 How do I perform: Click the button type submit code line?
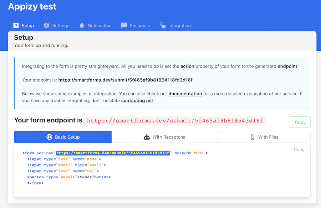69,177
